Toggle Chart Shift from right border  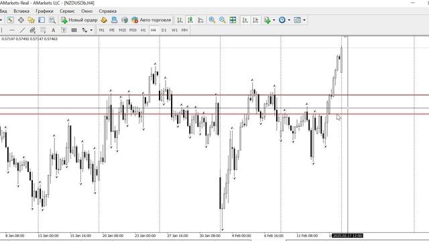(x=255, y=20)
